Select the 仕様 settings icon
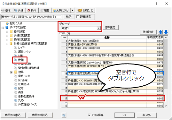This screenshot has height=120, width=172. [x=15, y=60]
